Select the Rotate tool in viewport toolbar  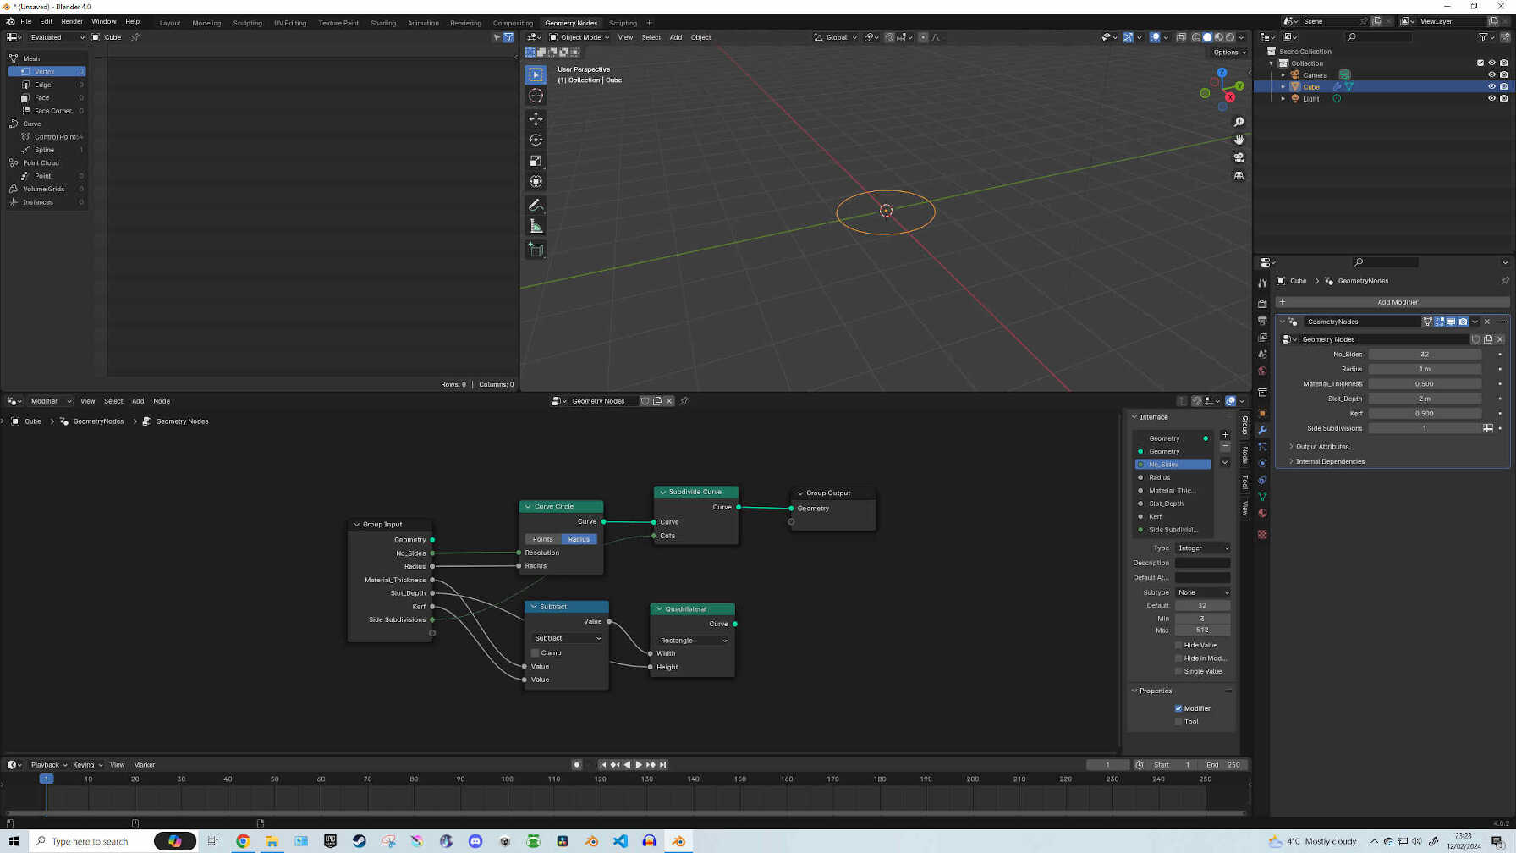(x=536, y=140)
